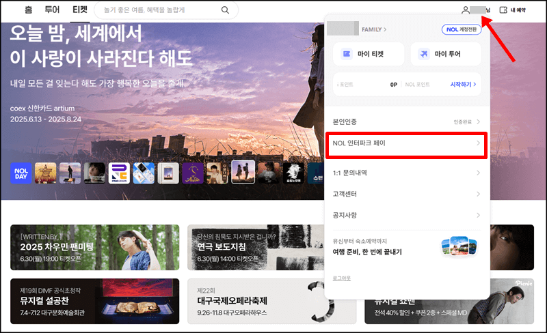Open 2025 차우민 팬미팅 banner card

point(95,247)
